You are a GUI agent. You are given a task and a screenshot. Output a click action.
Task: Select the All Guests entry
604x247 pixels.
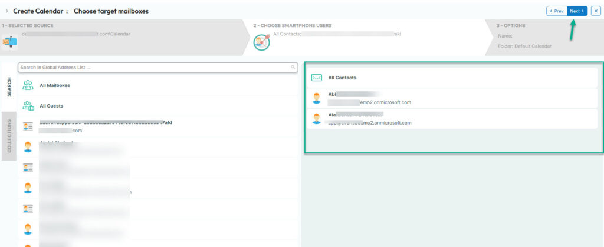158,106
